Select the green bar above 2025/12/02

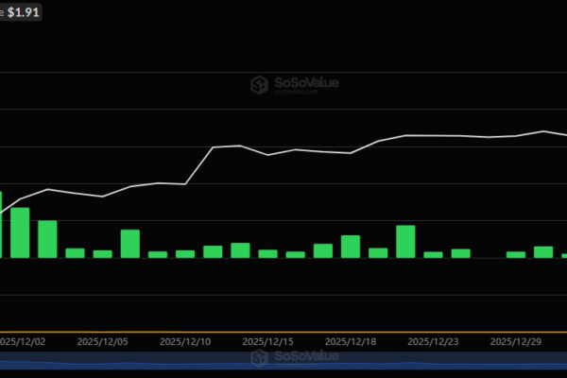tap(20, 232)
